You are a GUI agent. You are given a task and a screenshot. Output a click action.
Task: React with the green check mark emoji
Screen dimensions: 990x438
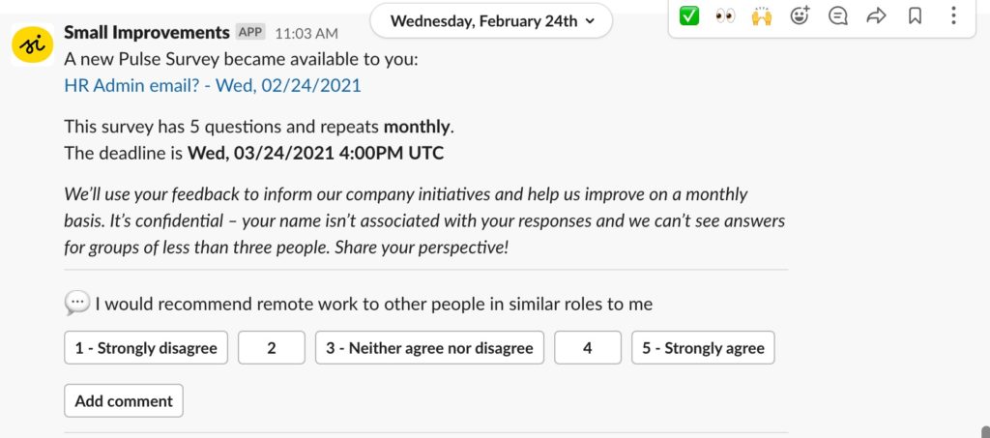[689, 16]
